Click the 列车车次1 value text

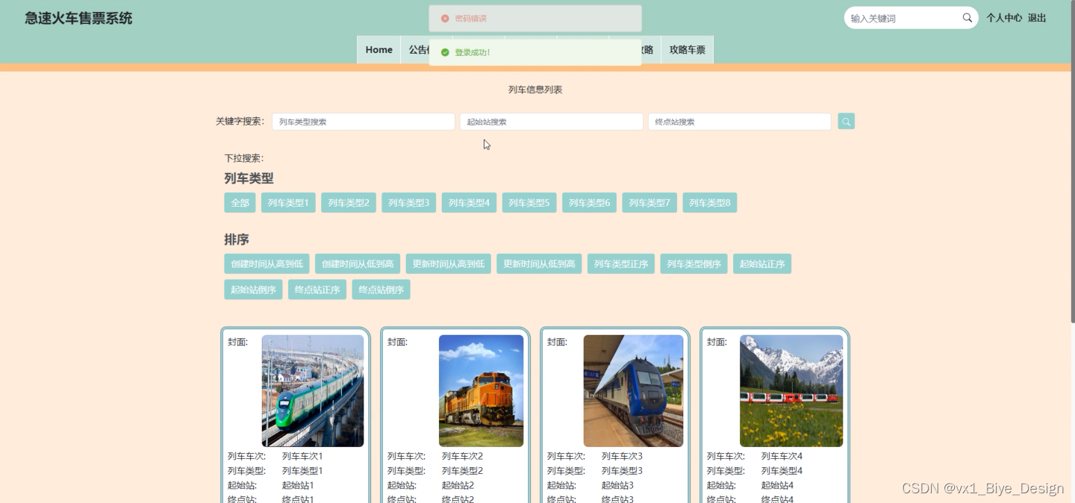pyautogui.click(x=302, y=456)
